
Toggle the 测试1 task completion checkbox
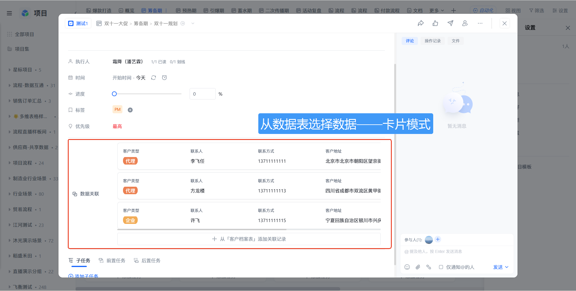coord(71,23)
